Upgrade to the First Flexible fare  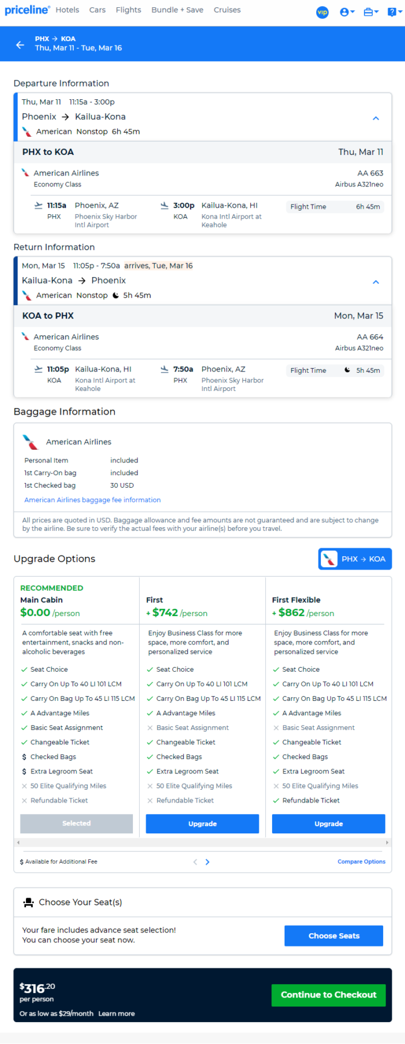pos(328,824)
